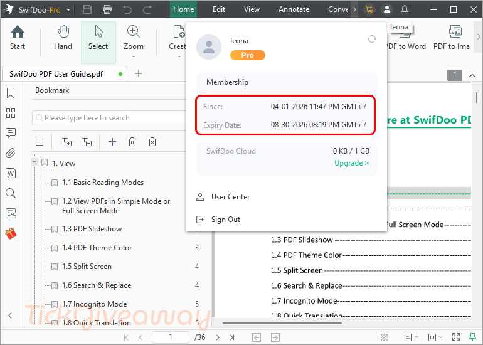Screen dimensions: 483x345
Task: Open the shopping cart purchase icon
Action: tap(369, 9)
